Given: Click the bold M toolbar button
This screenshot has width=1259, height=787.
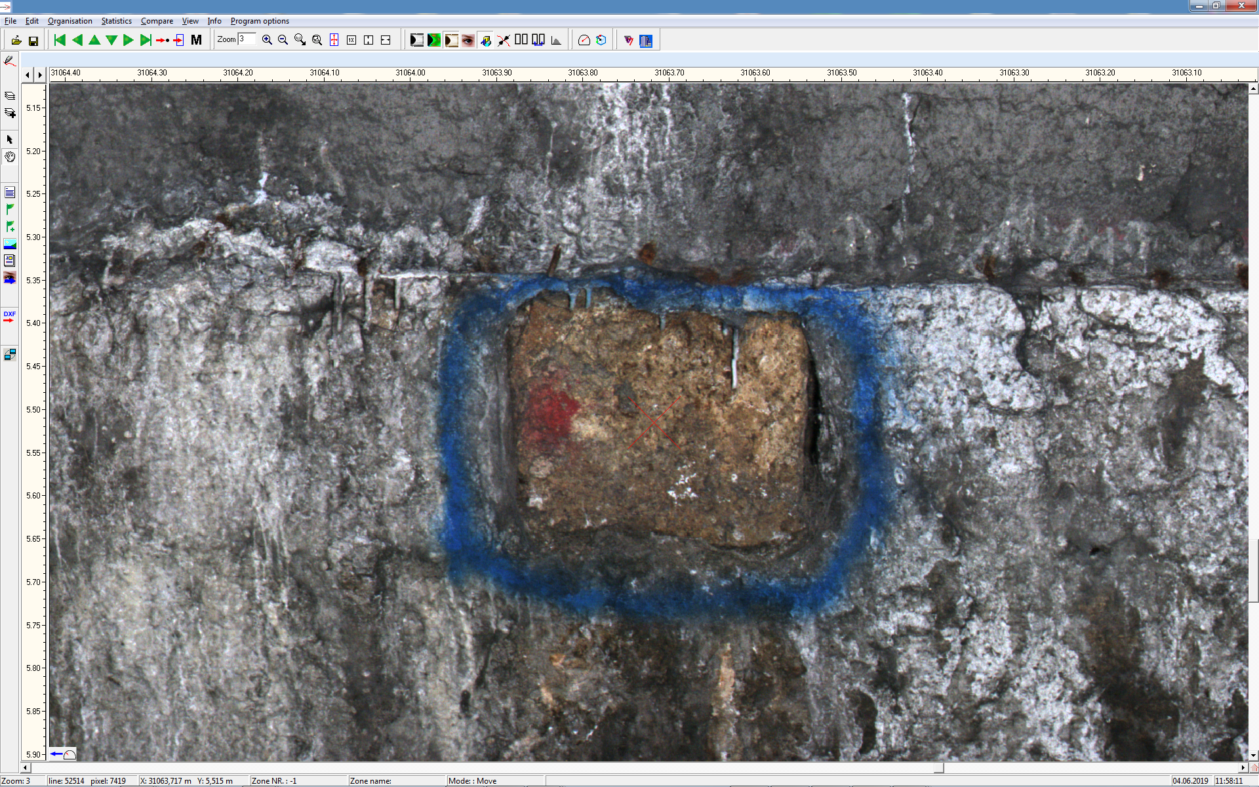Looking at the screenshot, I should pyautogui.click(x=196, y=40).
